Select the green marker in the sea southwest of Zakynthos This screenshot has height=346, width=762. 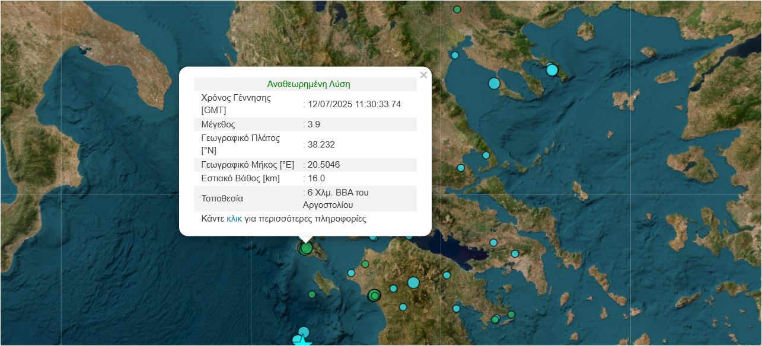pos(312,294)
